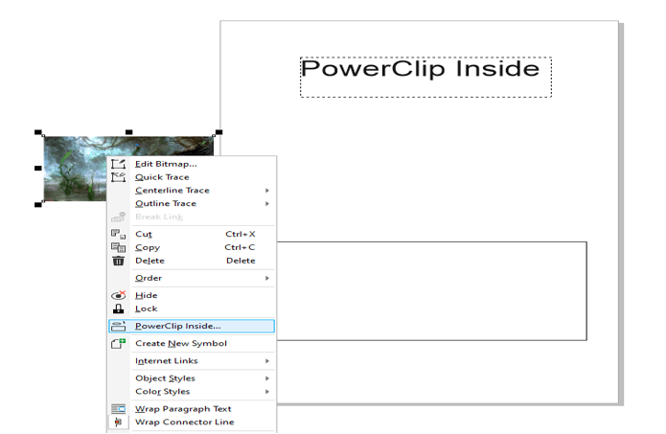This screenshot has height=434, width=666.
Task: Click the top-center selection handle of bitmap
Action: [x=129, y=132]
